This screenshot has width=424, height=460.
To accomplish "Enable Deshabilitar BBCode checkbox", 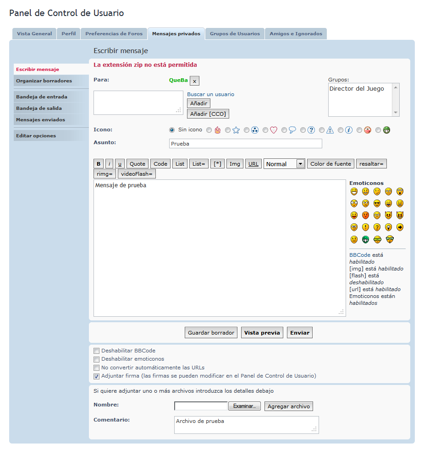I will tap(96, 351).
